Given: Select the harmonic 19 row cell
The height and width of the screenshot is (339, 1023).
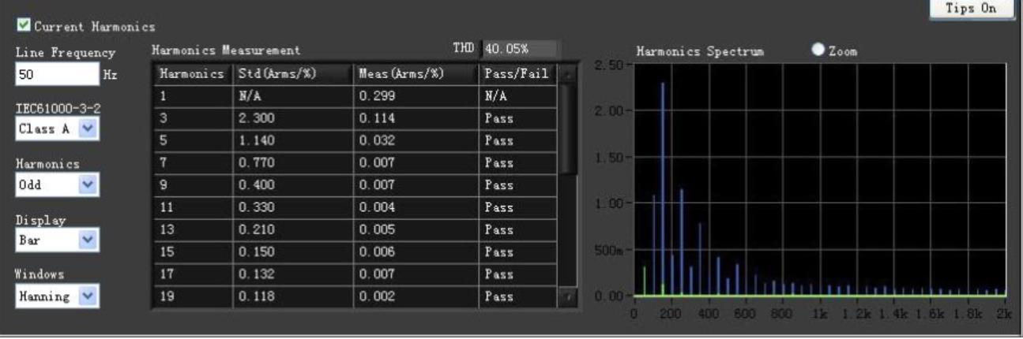Looking at the screenshot, I should (192, 298).
